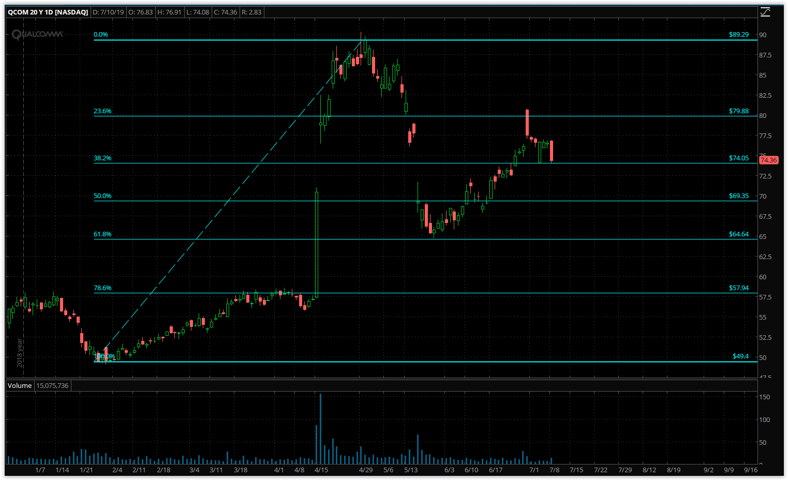Click the volume value 15,075,736 readout
This screenshot has height=480, width=788.
[52, 385]
